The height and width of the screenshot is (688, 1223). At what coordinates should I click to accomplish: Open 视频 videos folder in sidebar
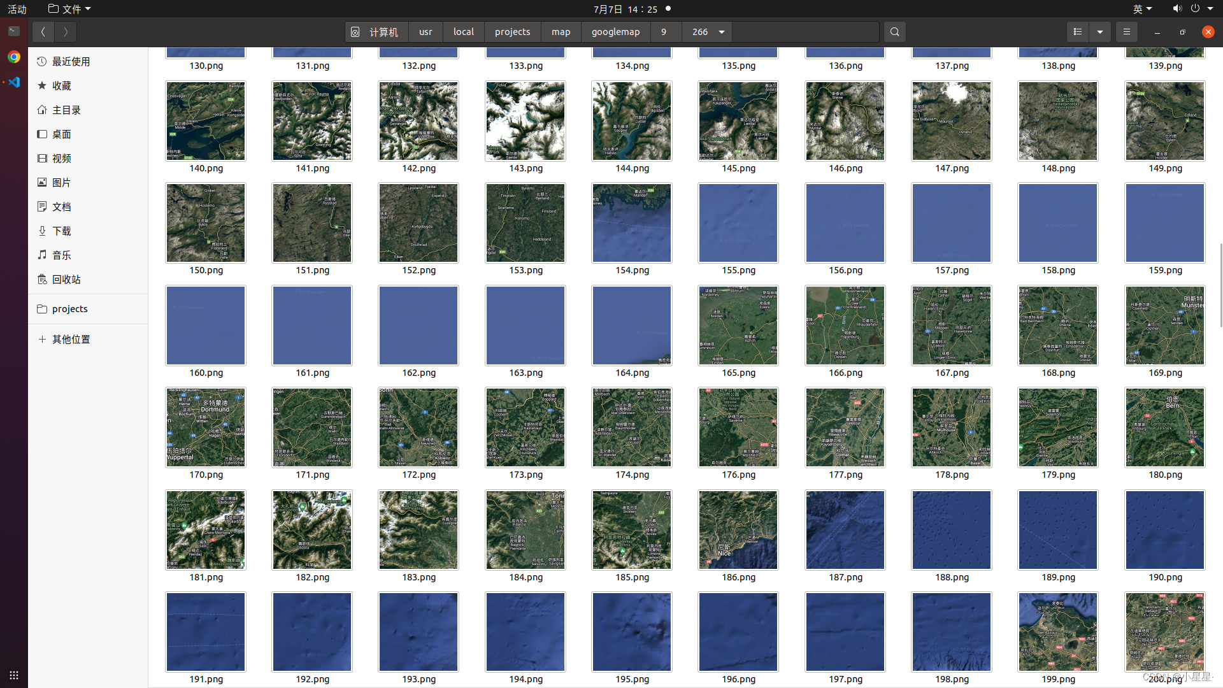(88, 158)
